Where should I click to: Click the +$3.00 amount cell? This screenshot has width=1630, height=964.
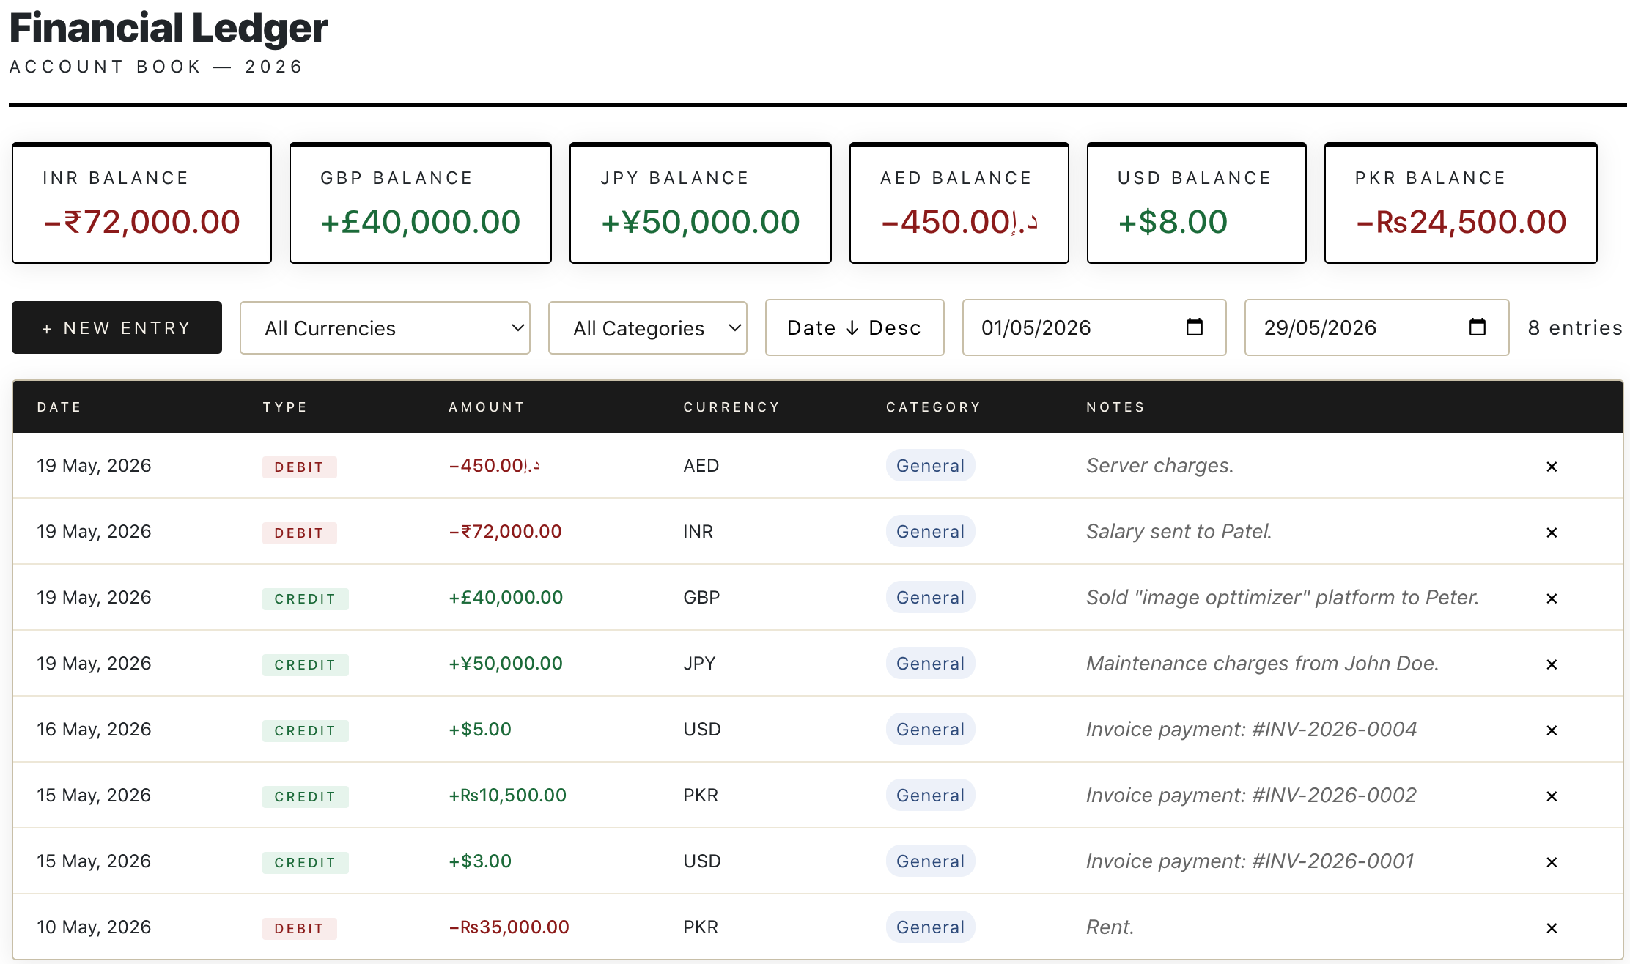tap(480, 861)
